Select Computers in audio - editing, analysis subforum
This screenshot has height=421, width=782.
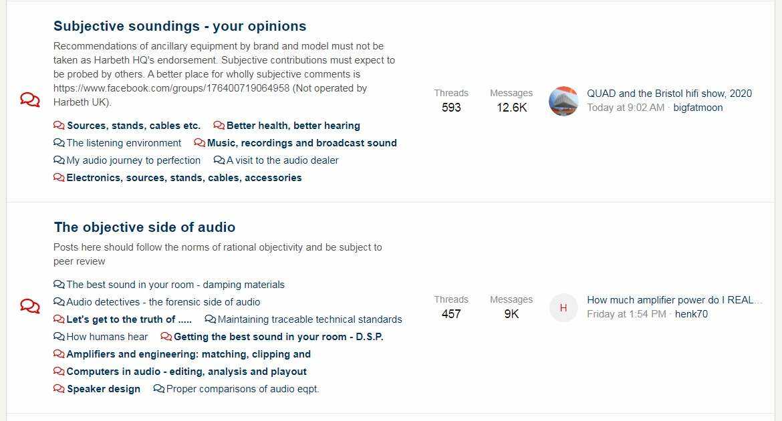coord(186,372)
